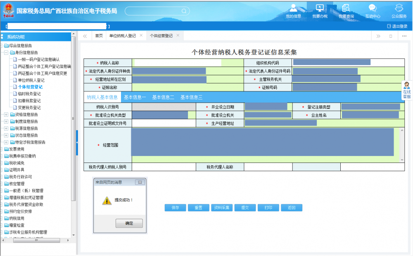The height and width of the screenshot is (256, 413).
Task: Close the 个体经营登记 tab
Action: tap(178, 36)
